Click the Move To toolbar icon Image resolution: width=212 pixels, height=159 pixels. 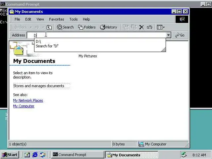click(x=126, y=27)
